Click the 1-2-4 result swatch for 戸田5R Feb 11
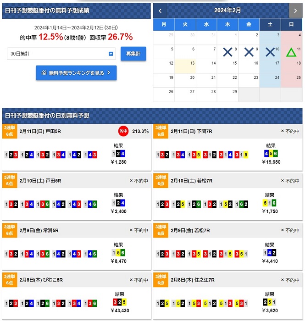Viewport: 305px width, 321px height. (x=118, y=154)
